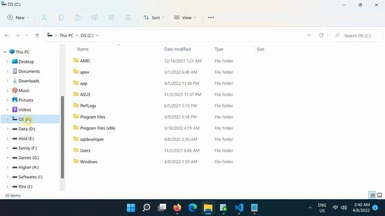Select the Windows folder icon
This screenshot has height=216, width=385.
(x=76, y=161)
